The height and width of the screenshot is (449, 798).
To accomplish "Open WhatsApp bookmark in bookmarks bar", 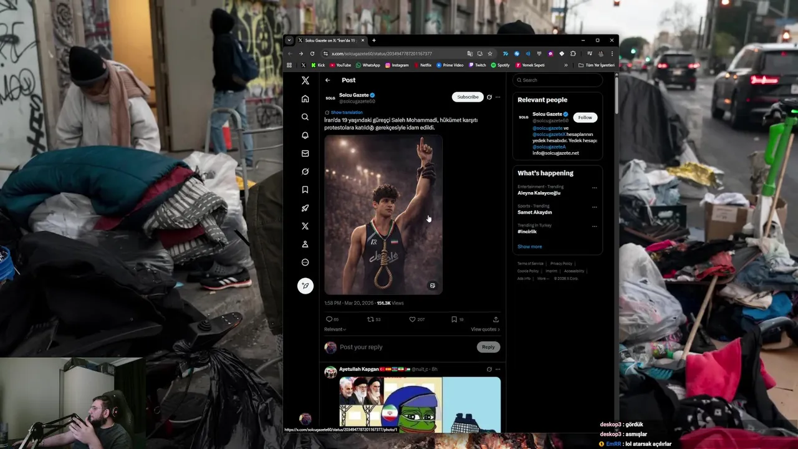I will tap(368, 65).
